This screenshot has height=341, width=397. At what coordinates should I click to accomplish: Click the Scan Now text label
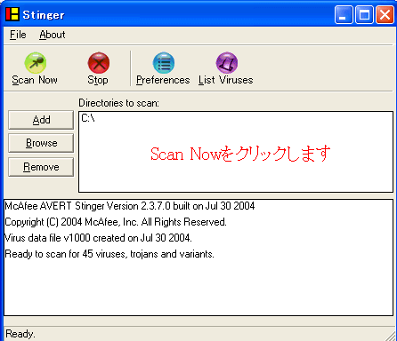tap(35, 80)
